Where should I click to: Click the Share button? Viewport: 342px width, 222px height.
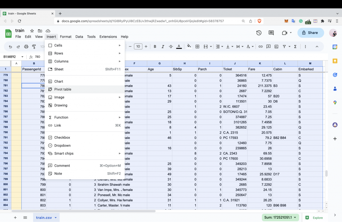[x=311, y=33]
